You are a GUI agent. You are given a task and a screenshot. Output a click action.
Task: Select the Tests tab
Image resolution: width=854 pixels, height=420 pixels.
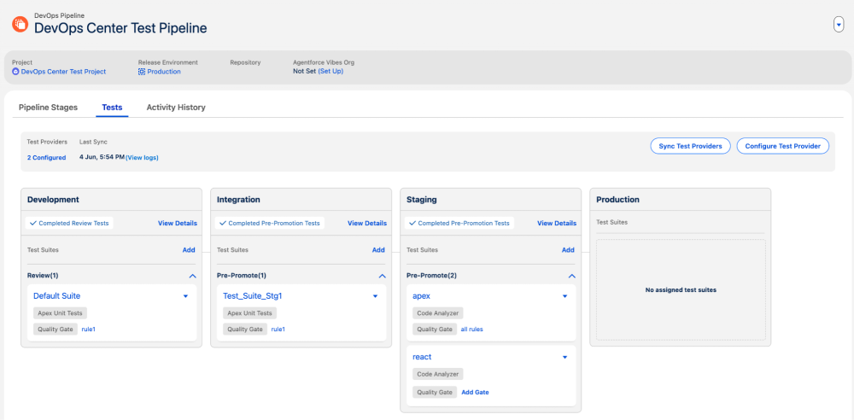coord(112,108)
